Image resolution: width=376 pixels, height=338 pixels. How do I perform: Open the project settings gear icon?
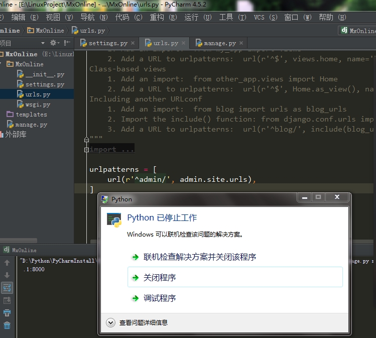click(x=53, y=43)
